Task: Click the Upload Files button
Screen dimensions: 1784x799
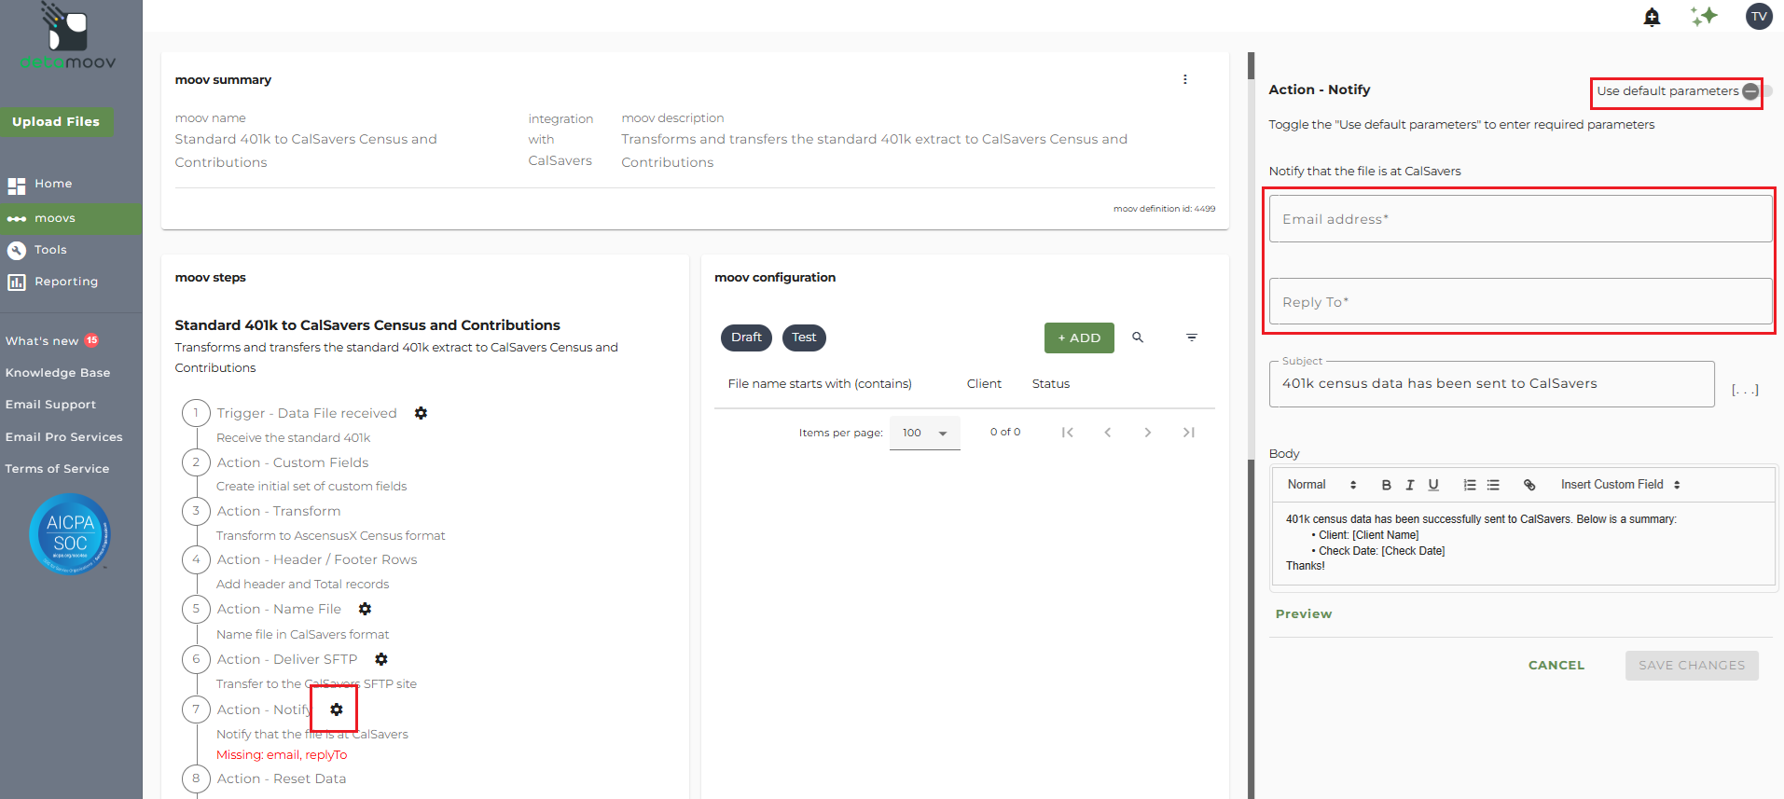Action: tap(56, 122)
